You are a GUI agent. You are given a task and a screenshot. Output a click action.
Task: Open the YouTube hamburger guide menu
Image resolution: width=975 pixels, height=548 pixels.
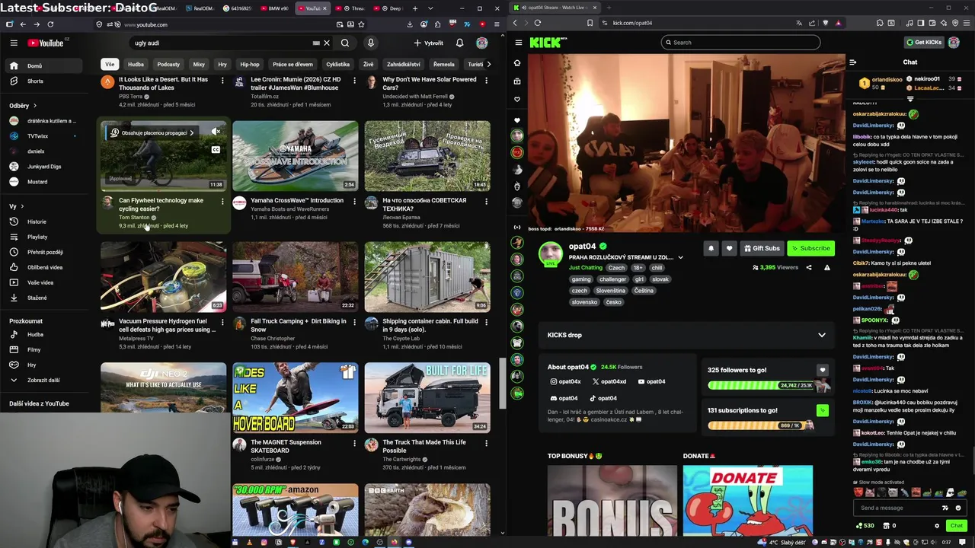coord(14,43)
